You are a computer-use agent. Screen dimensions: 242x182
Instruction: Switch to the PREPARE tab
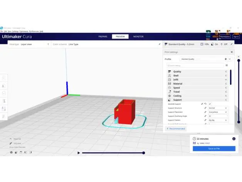[x=103, y=37]
